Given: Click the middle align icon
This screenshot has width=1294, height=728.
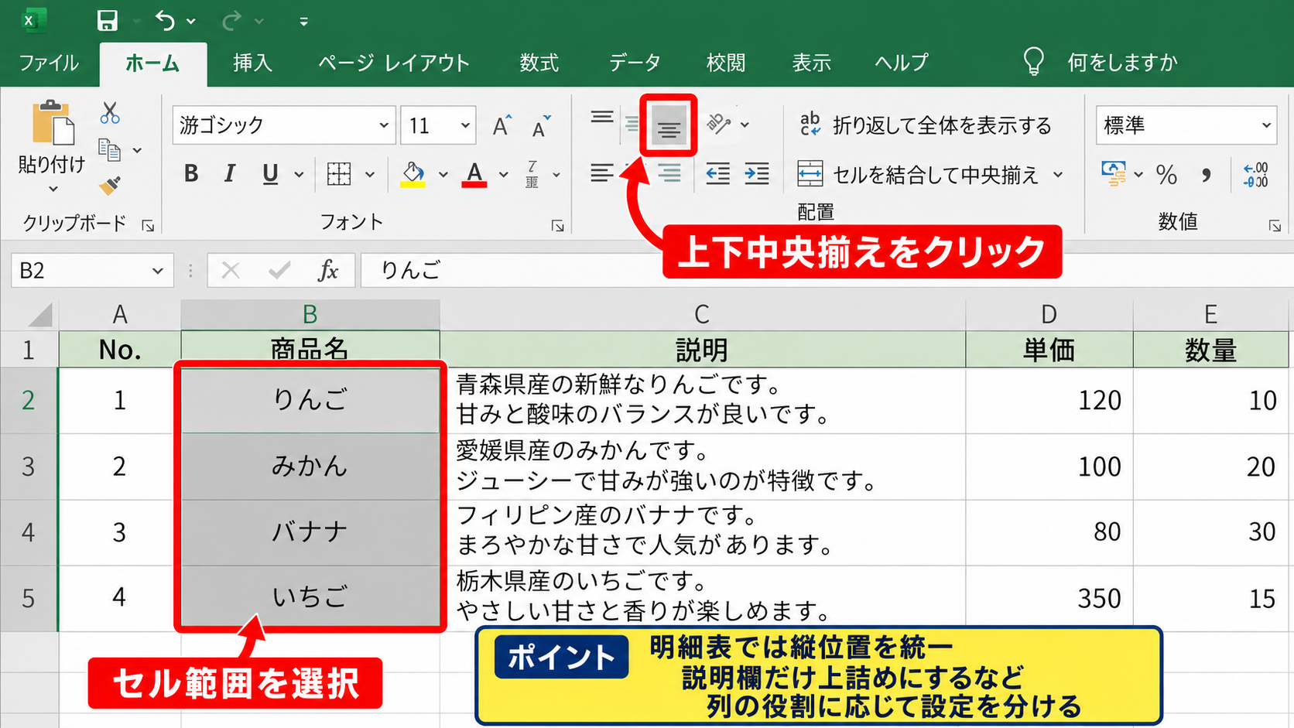Looking at the screenshot, I should coord(669,126).
